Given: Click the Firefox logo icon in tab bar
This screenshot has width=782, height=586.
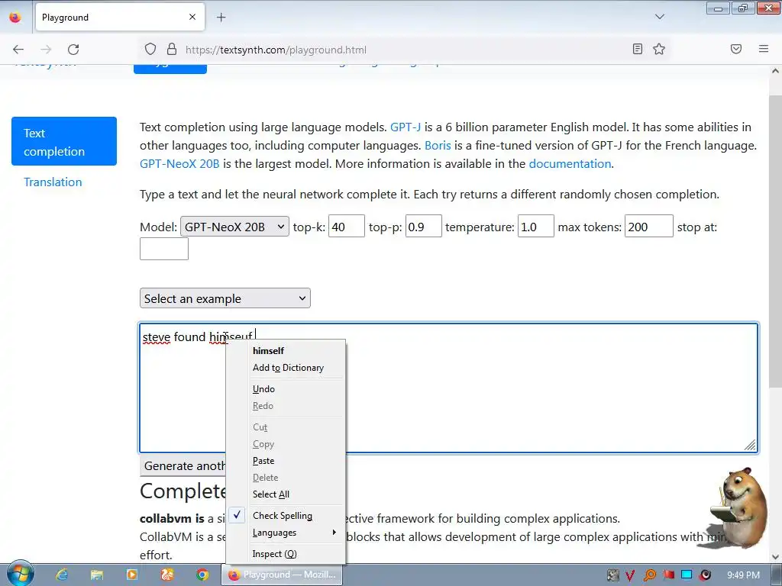Looking at the screenshot, I should coord(15,17).
